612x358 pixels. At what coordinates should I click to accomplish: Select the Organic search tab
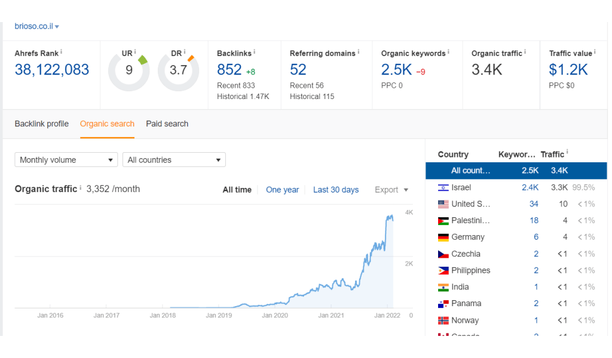pyautogui.click(x=107, y=124)
